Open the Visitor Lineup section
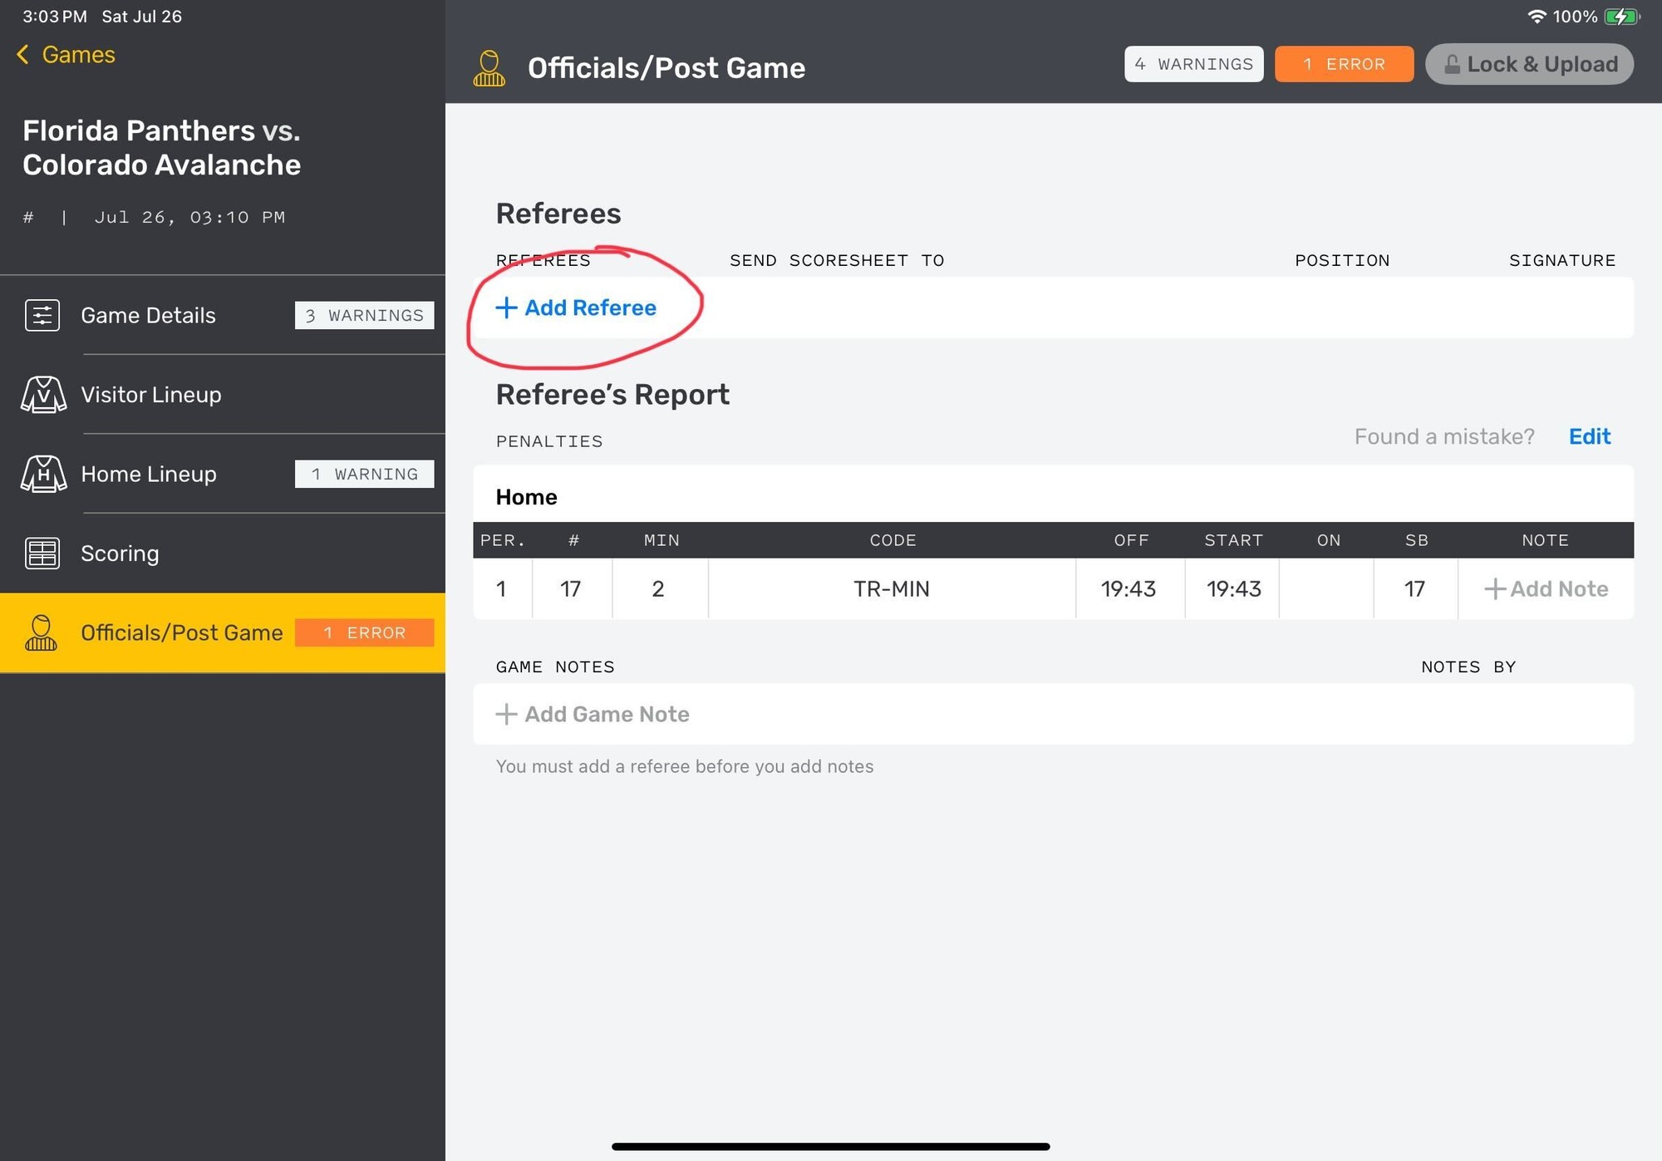 click(151, 395)
